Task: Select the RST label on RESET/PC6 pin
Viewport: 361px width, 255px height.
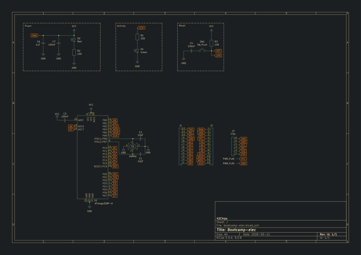Action: tap(115, 166)
